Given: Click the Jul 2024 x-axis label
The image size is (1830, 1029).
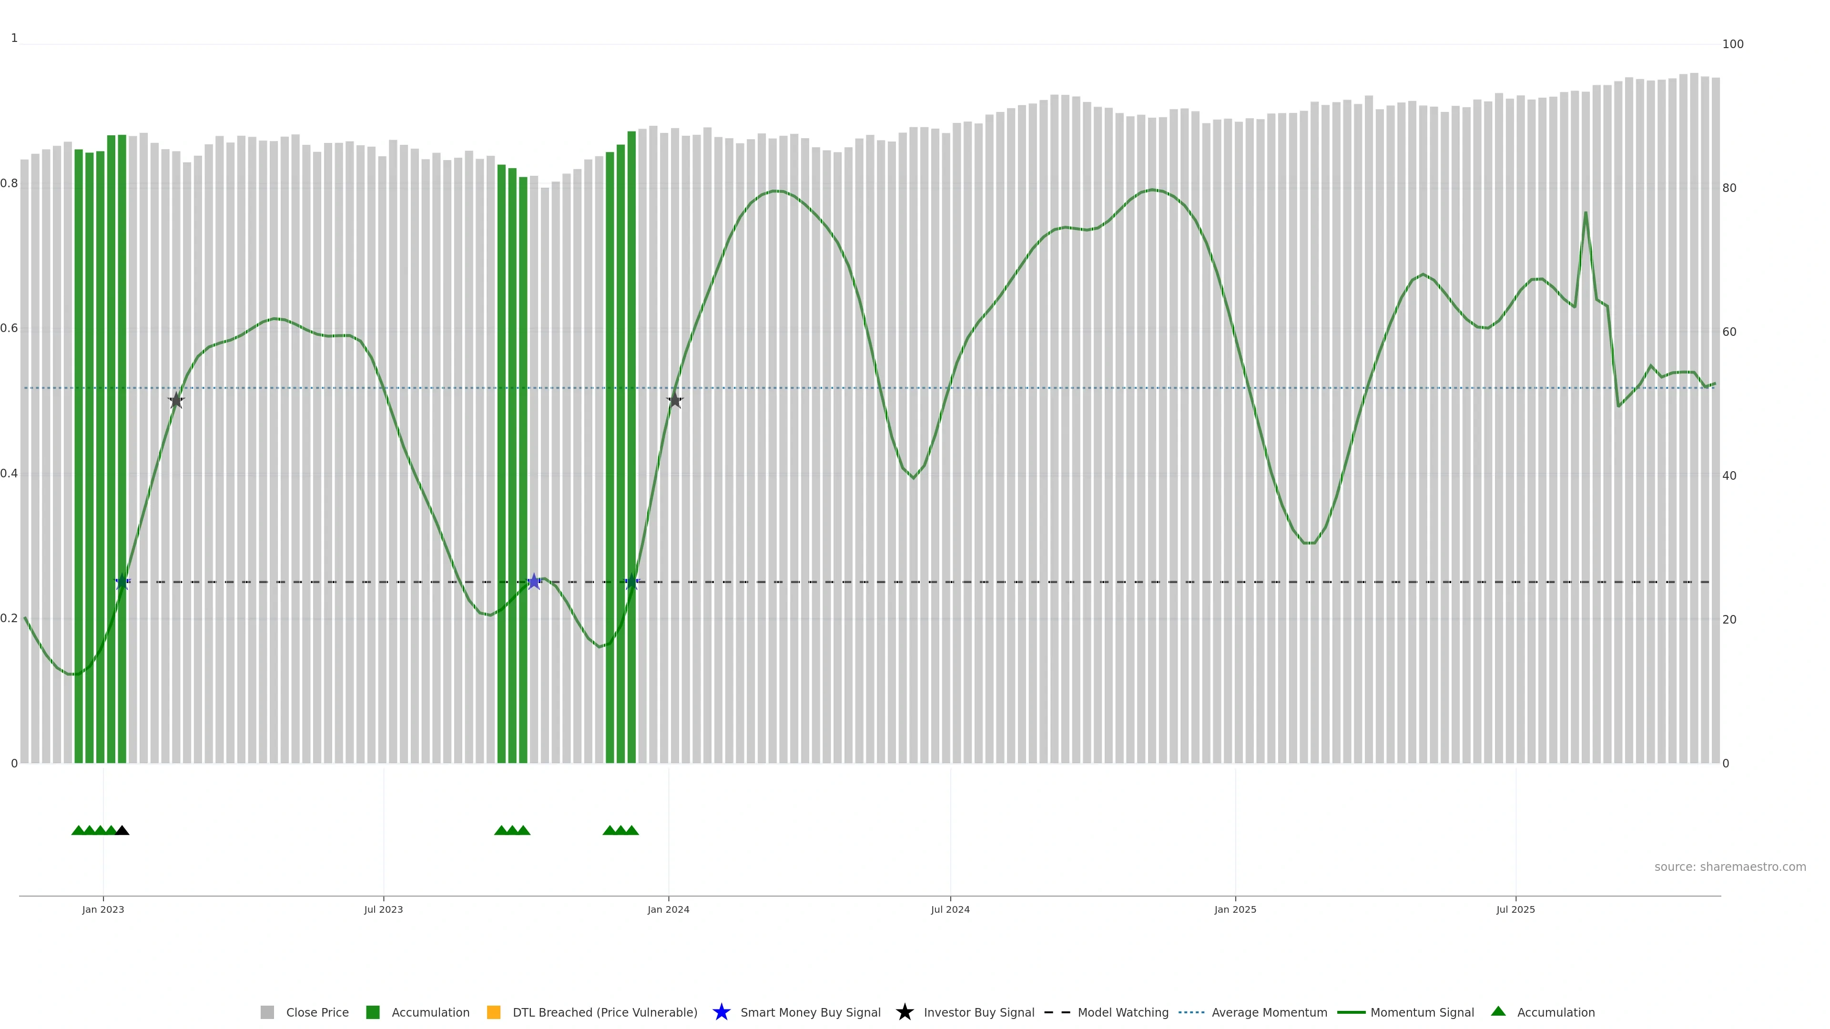Looking at the screenshot, I should [x=950, y=910].
